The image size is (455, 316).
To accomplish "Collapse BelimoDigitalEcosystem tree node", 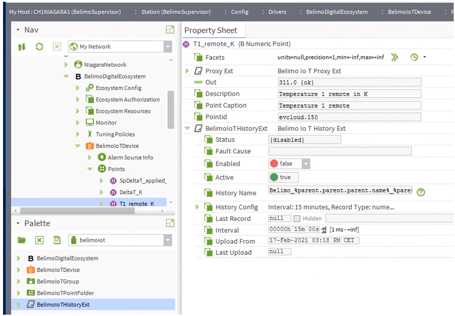I will [66, 76].
